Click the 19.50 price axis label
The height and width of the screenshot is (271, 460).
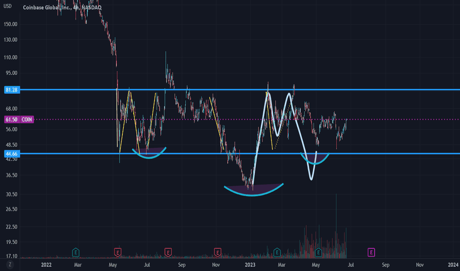(11, 242)
